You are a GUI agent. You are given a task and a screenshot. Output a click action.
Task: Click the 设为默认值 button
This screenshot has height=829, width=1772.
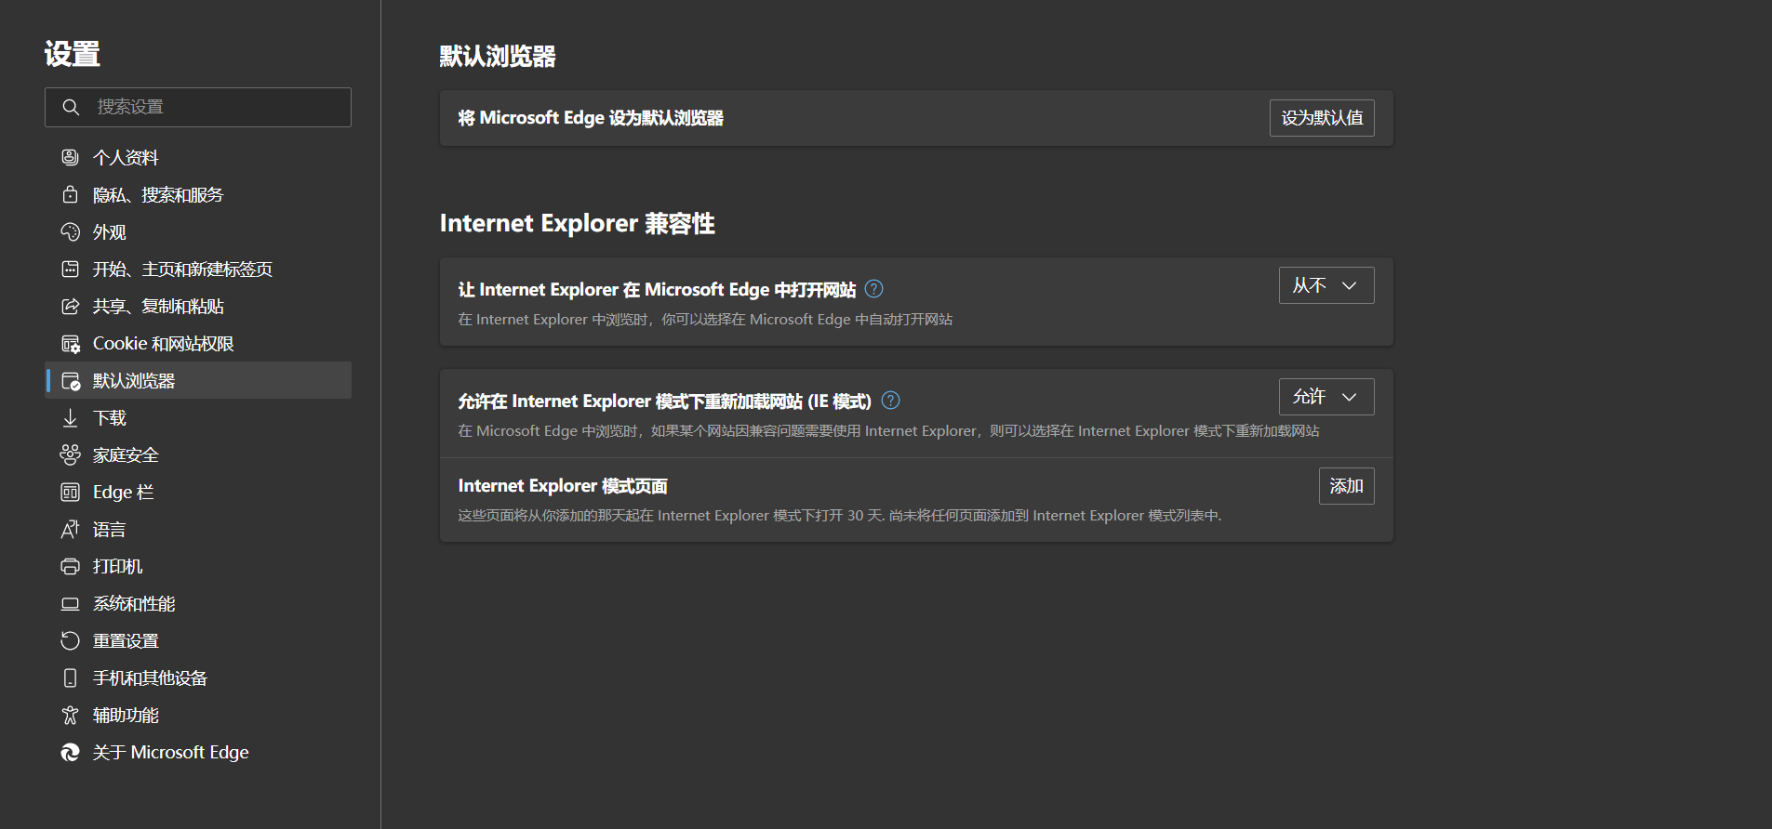coord(1322,118)
